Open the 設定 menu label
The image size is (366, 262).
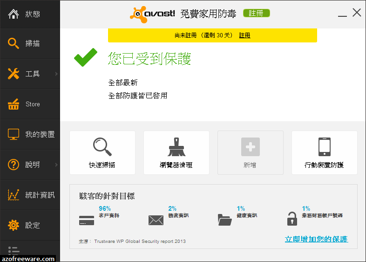click(x=33, y=225)
